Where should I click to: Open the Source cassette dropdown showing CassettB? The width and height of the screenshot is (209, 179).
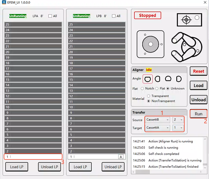click(x=158, y=120)
